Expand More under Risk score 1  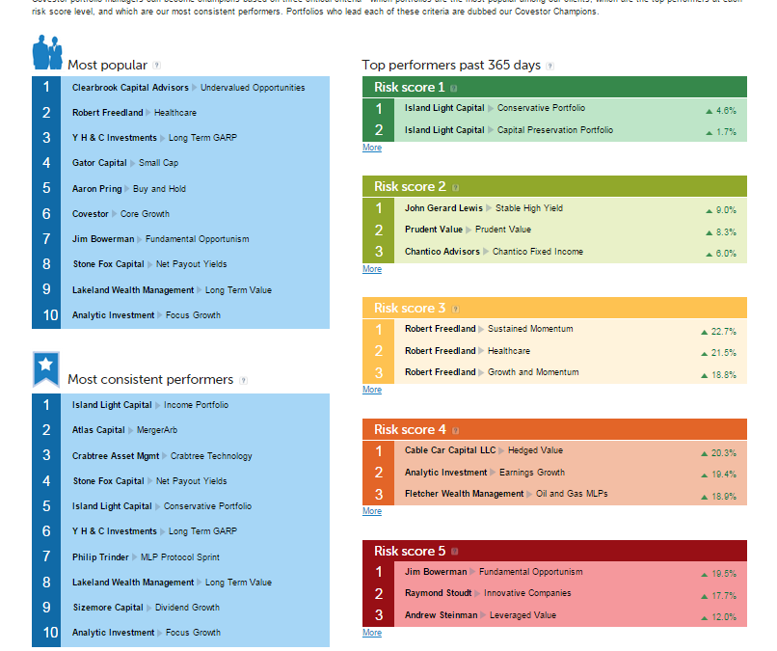click(372, 148)
